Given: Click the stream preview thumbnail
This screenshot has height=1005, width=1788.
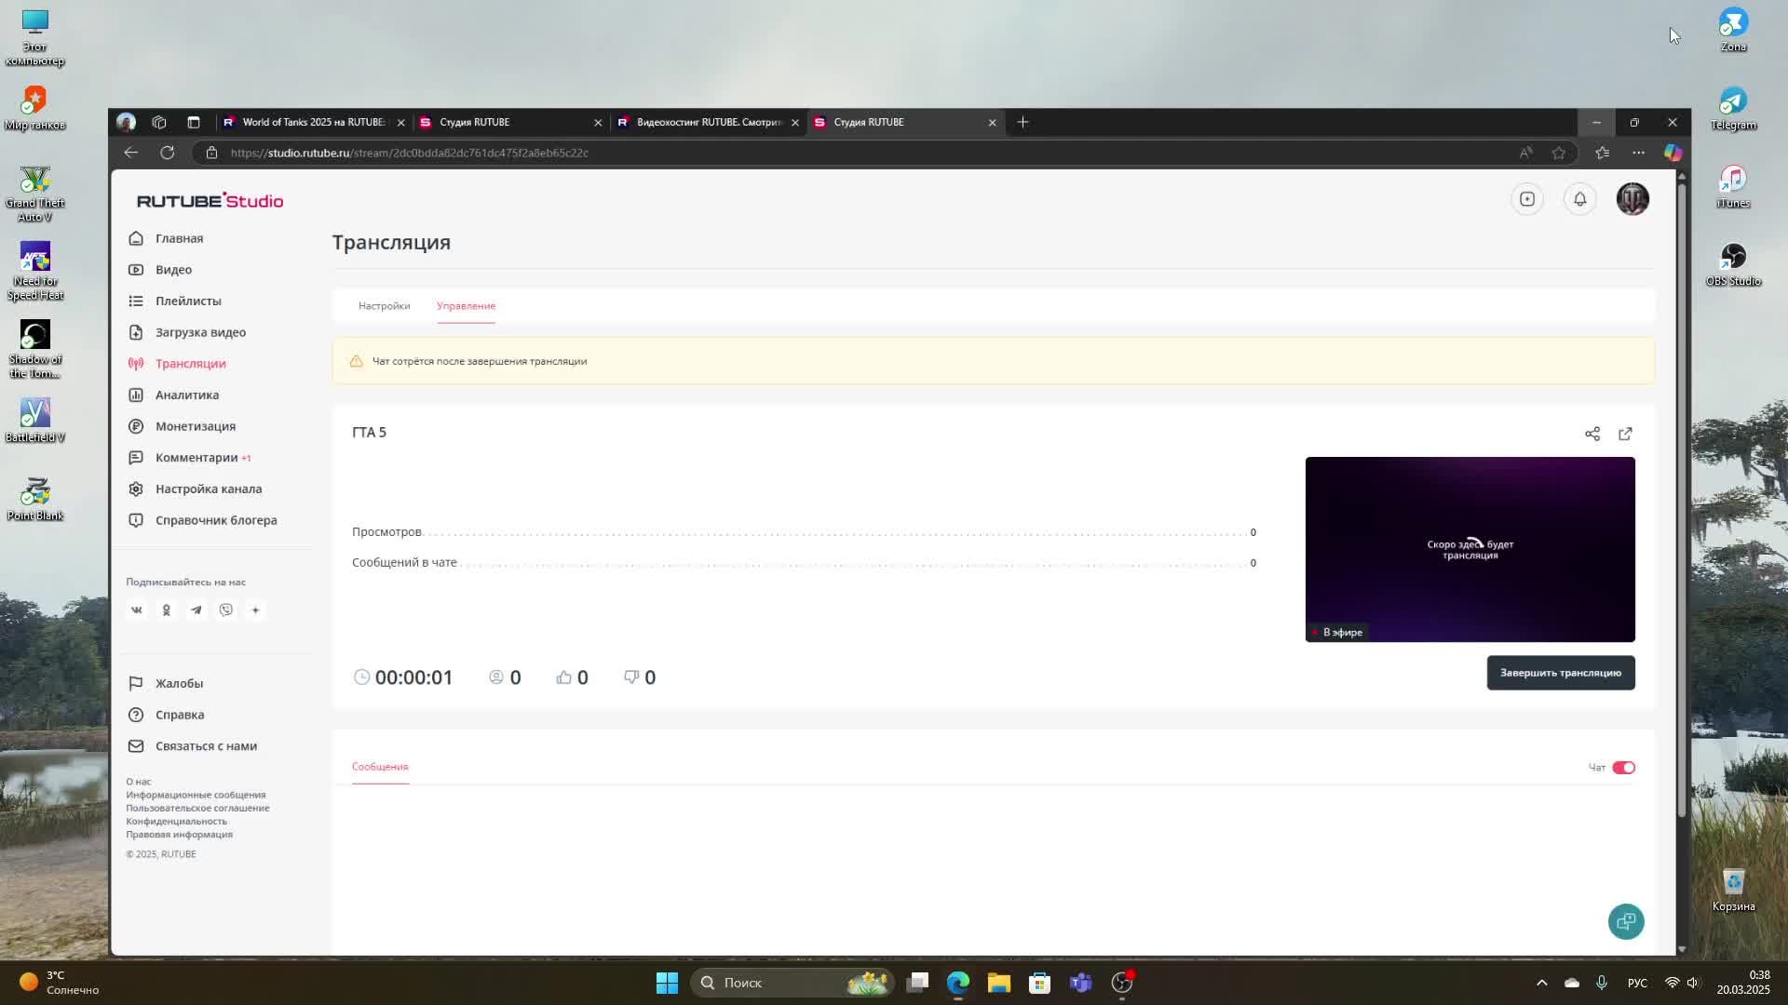Looking at the screenshot, I should [x=1470, y=549].
